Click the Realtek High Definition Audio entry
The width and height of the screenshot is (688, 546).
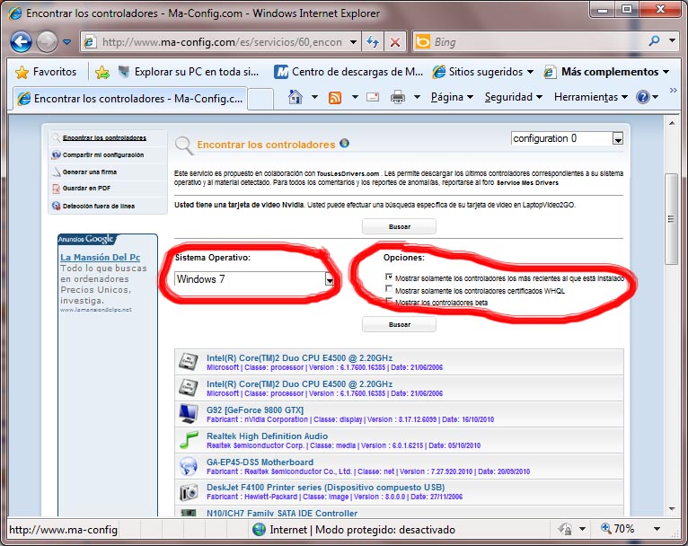[399, 440]
